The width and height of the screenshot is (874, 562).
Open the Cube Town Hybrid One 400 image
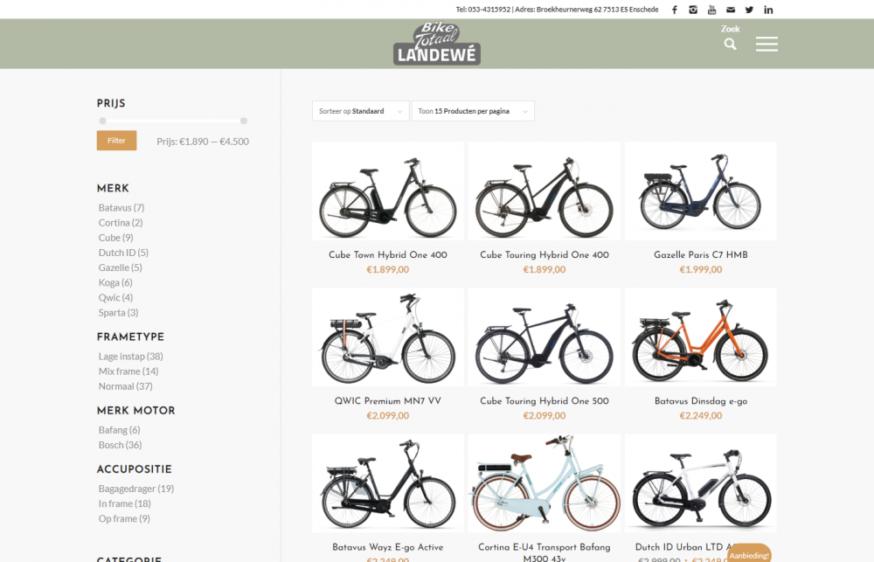[x=388, y=191]
